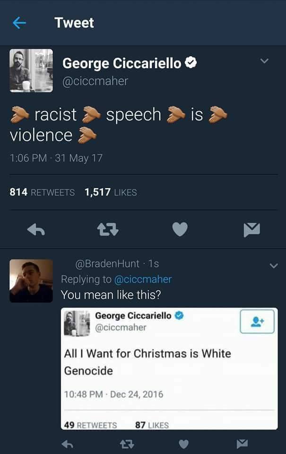Open main tweet options chevron
Image resolution: width=286 pixels, height=454 pixels.
coord(264,61)
